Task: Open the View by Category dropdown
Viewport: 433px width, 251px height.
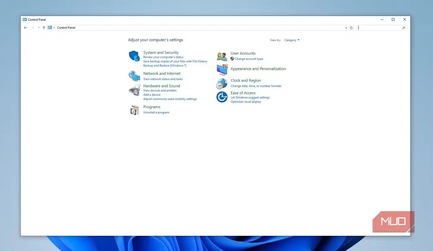Action: point(292,40)
